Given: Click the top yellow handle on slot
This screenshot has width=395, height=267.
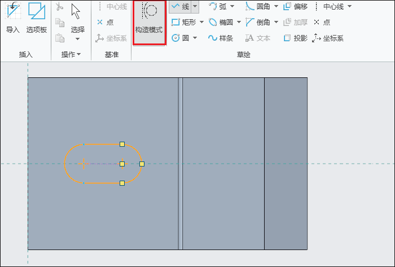Looking at the screenshot, I should (x=122, y=144).
